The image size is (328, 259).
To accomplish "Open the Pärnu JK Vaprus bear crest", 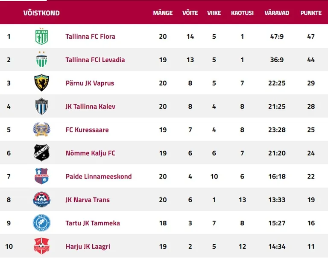I will coord(41,83).
